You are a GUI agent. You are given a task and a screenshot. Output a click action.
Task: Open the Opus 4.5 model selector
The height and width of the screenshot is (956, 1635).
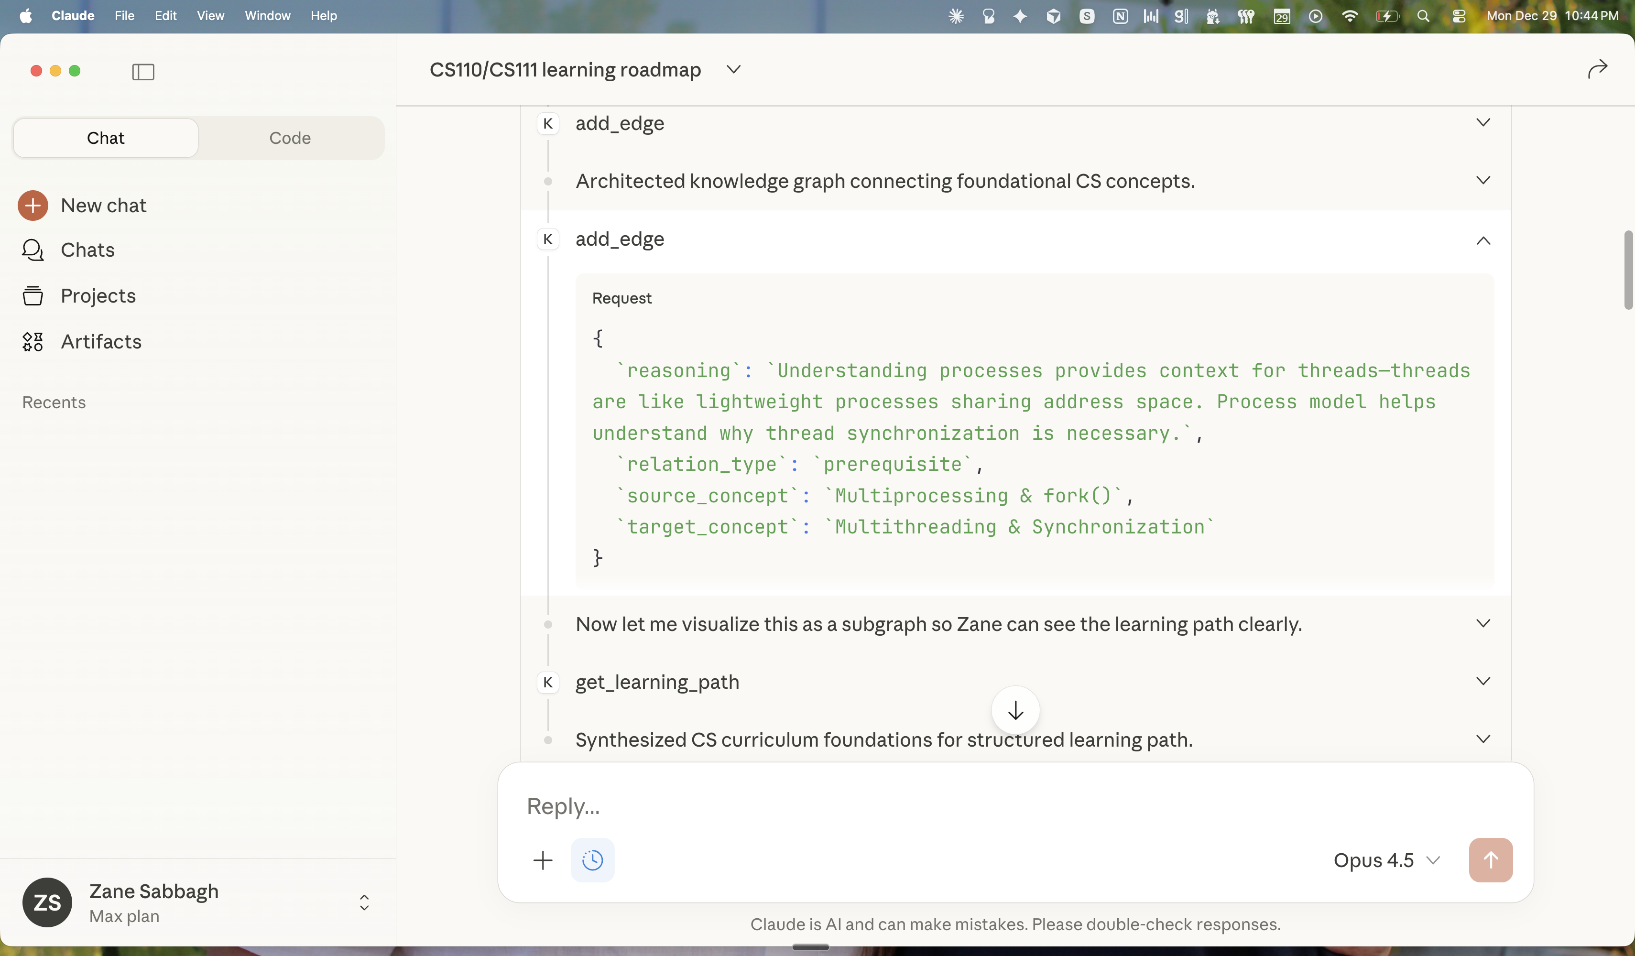(1386, 860)
